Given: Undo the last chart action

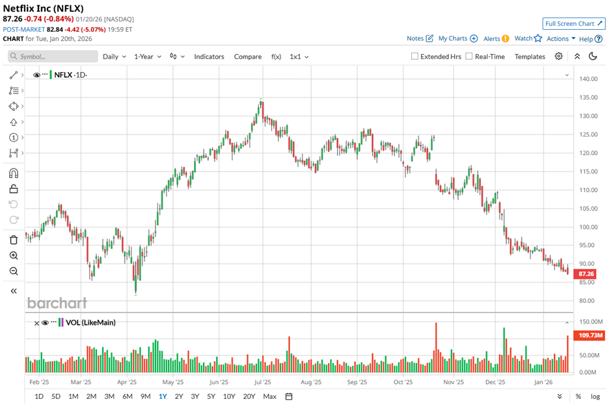Looking at the screenshot, I should pos(14,205).
